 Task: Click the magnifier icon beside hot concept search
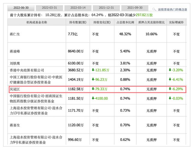point(154,9)
